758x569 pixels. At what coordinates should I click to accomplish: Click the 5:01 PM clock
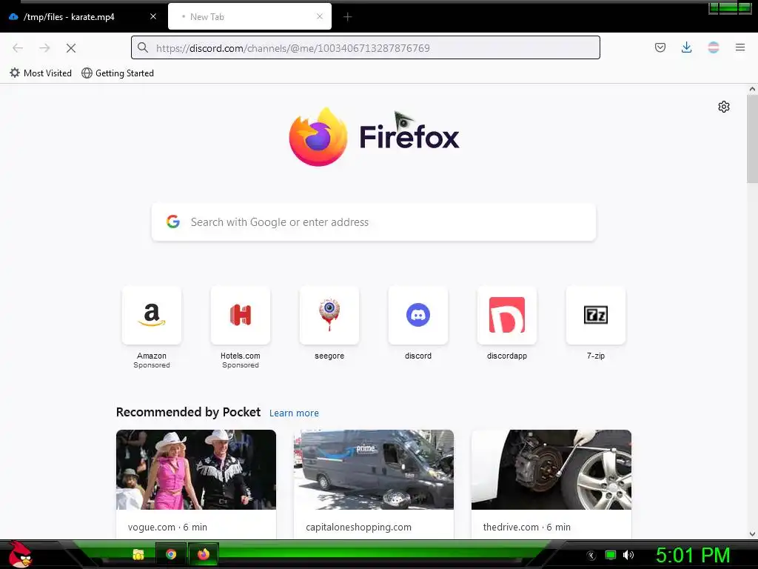point(693,555)
